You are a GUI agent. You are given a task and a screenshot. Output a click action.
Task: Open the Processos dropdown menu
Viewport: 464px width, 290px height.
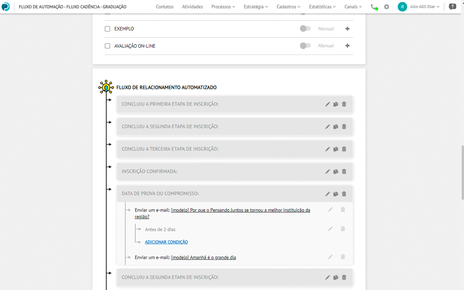223,7
